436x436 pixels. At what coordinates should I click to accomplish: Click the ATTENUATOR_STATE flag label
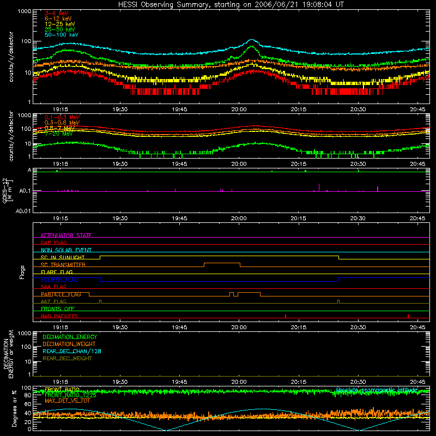point(66,235)
